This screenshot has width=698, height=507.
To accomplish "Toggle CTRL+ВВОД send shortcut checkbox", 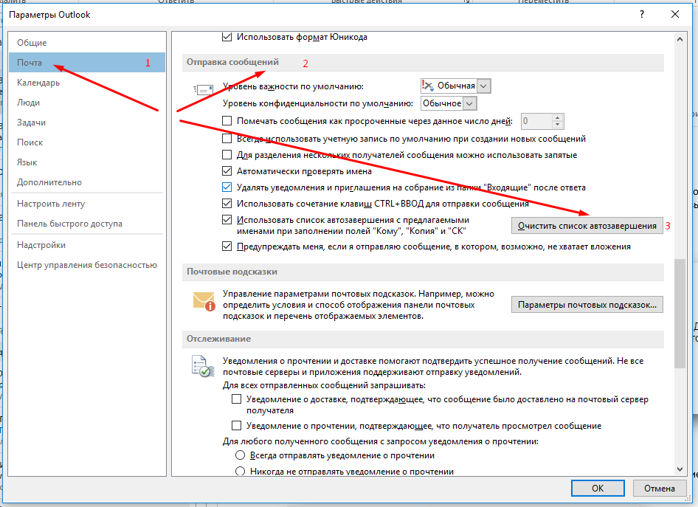I will point(227,204).
